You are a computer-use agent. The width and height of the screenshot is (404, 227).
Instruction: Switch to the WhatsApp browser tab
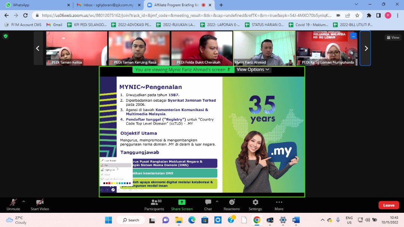[x=37, y=5]
